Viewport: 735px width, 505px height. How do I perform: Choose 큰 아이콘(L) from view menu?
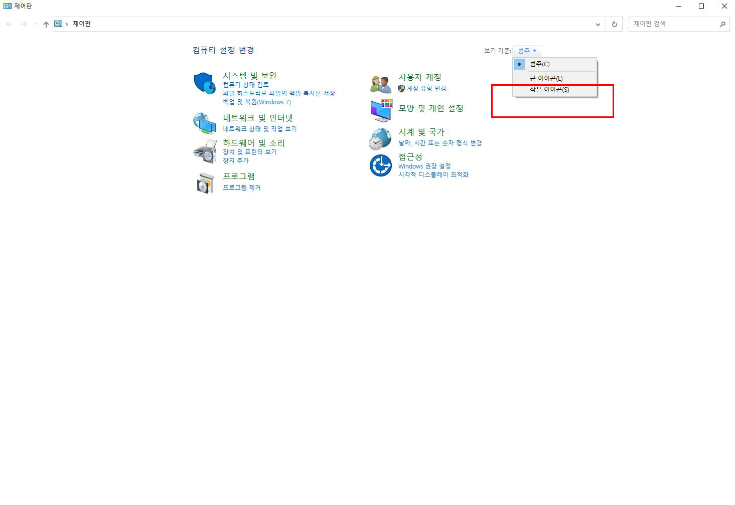(x=546, y=78)
